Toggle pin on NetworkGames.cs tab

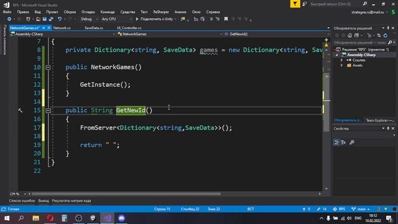point(44,28)
